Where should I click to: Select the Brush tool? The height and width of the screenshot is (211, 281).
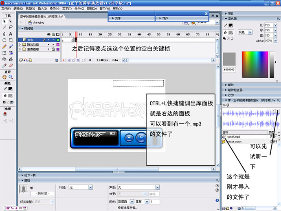(11, 46)
